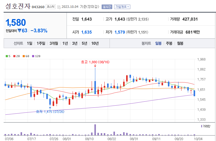Click the 최저 1,475 (07/26) marker

[x=50, y=112]
